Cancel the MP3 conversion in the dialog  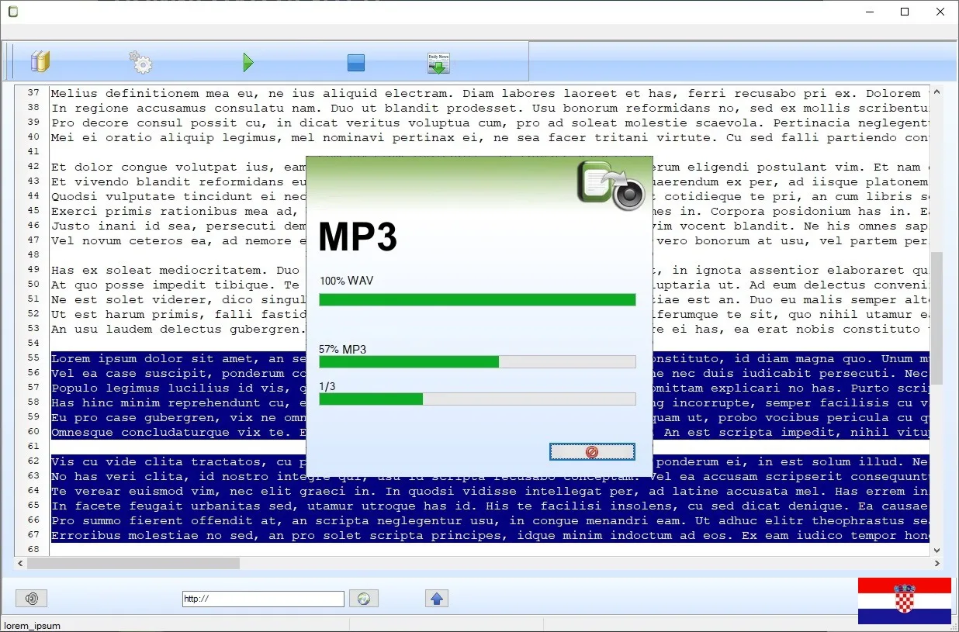tap(591, 451)
